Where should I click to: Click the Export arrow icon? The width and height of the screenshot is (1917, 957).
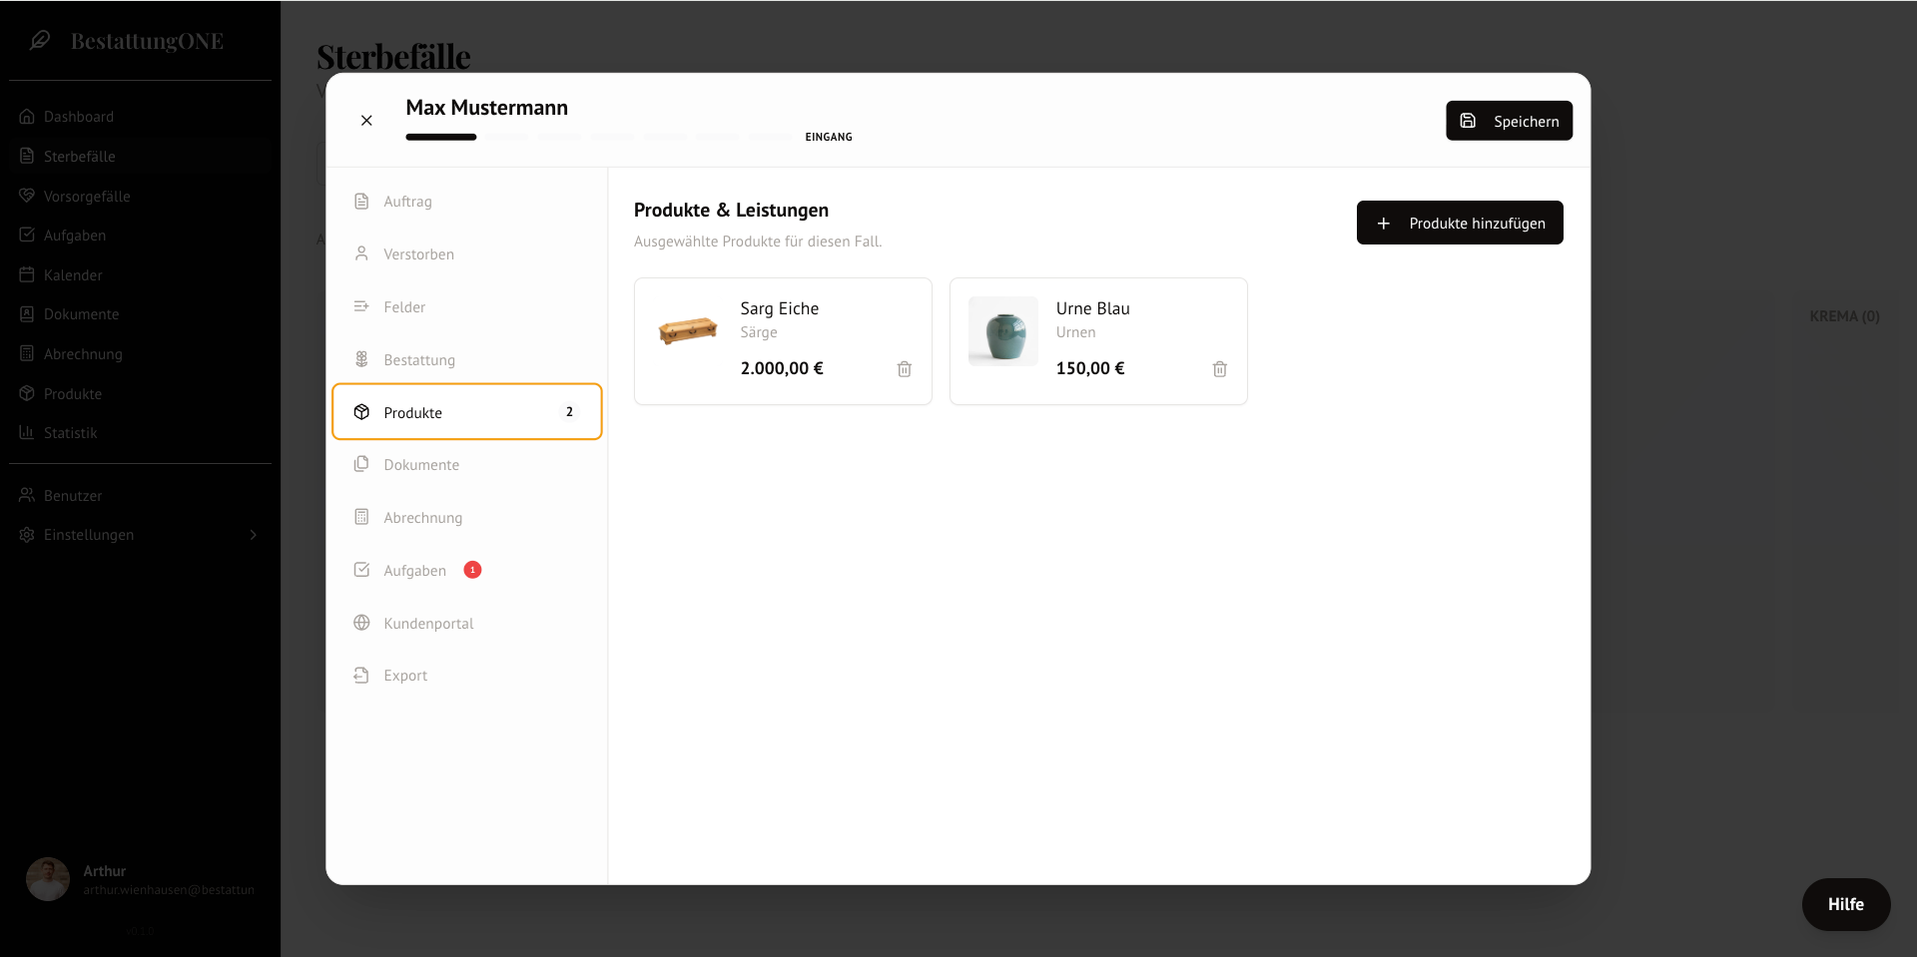[x=361, y=676]
